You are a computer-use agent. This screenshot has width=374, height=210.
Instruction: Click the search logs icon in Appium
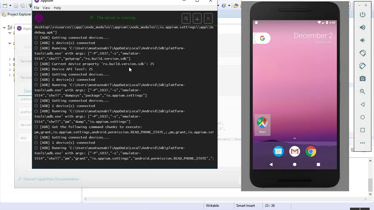(186, 18)
